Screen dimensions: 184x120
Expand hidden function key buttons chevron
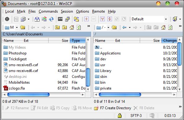click(x=180, y=106)
